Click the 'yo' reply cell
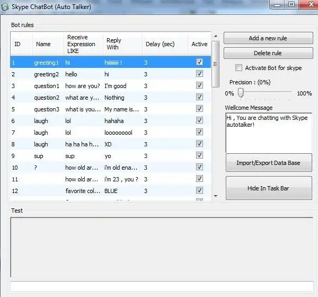Viewport: 318px width, 297px height. 108,156
